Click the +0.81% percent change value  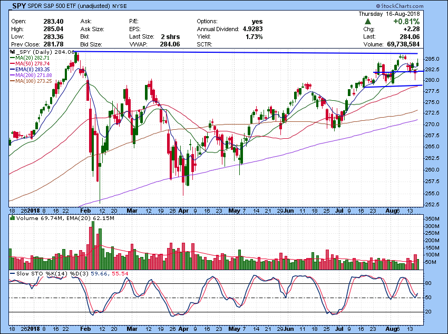click(406, 22)
